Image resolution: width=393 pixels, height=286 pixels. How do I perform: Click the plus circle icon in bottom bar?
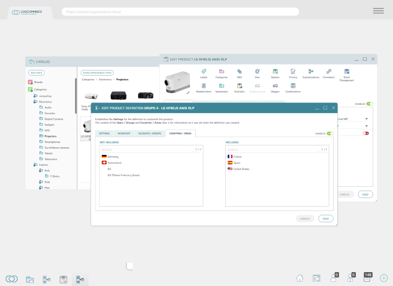pyautogui.click(x=384, y=278)
